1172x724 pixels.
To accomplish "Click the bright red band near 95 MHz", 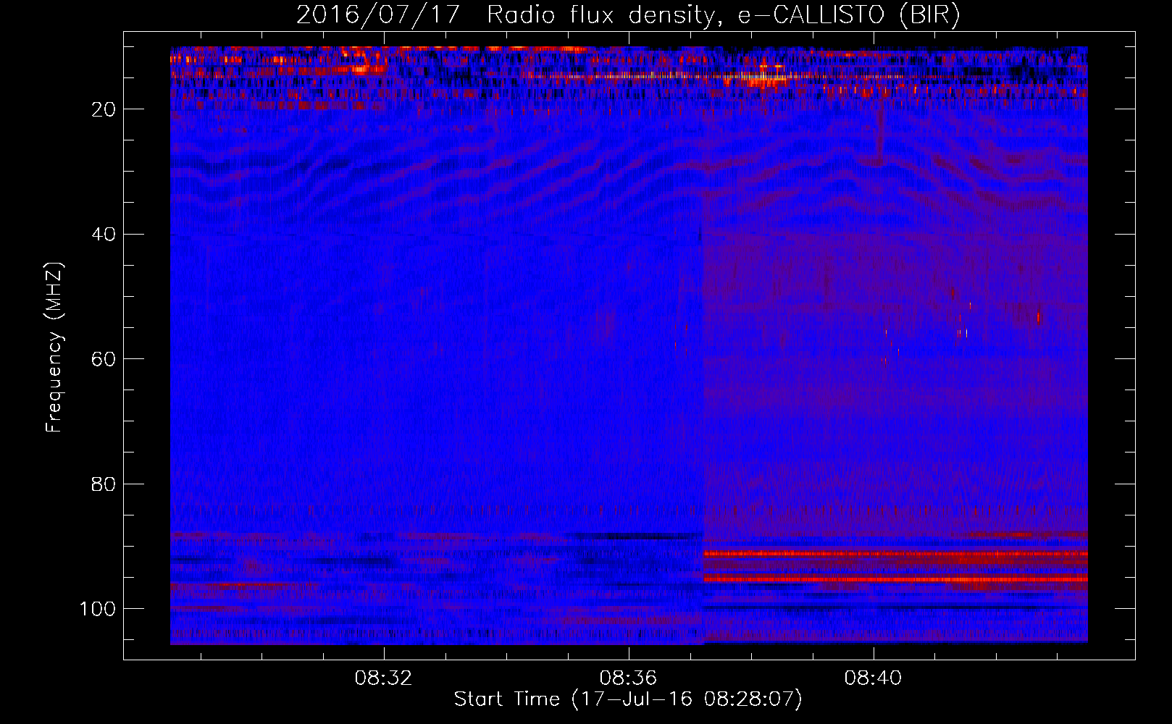I will (x=895, y=578).
